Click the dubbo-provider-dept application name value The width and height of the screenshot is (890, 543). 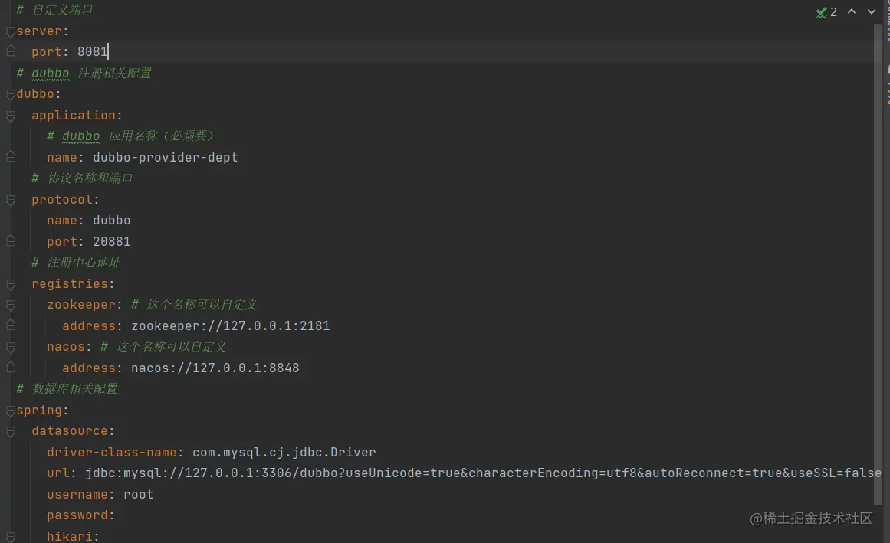point(165,158)
